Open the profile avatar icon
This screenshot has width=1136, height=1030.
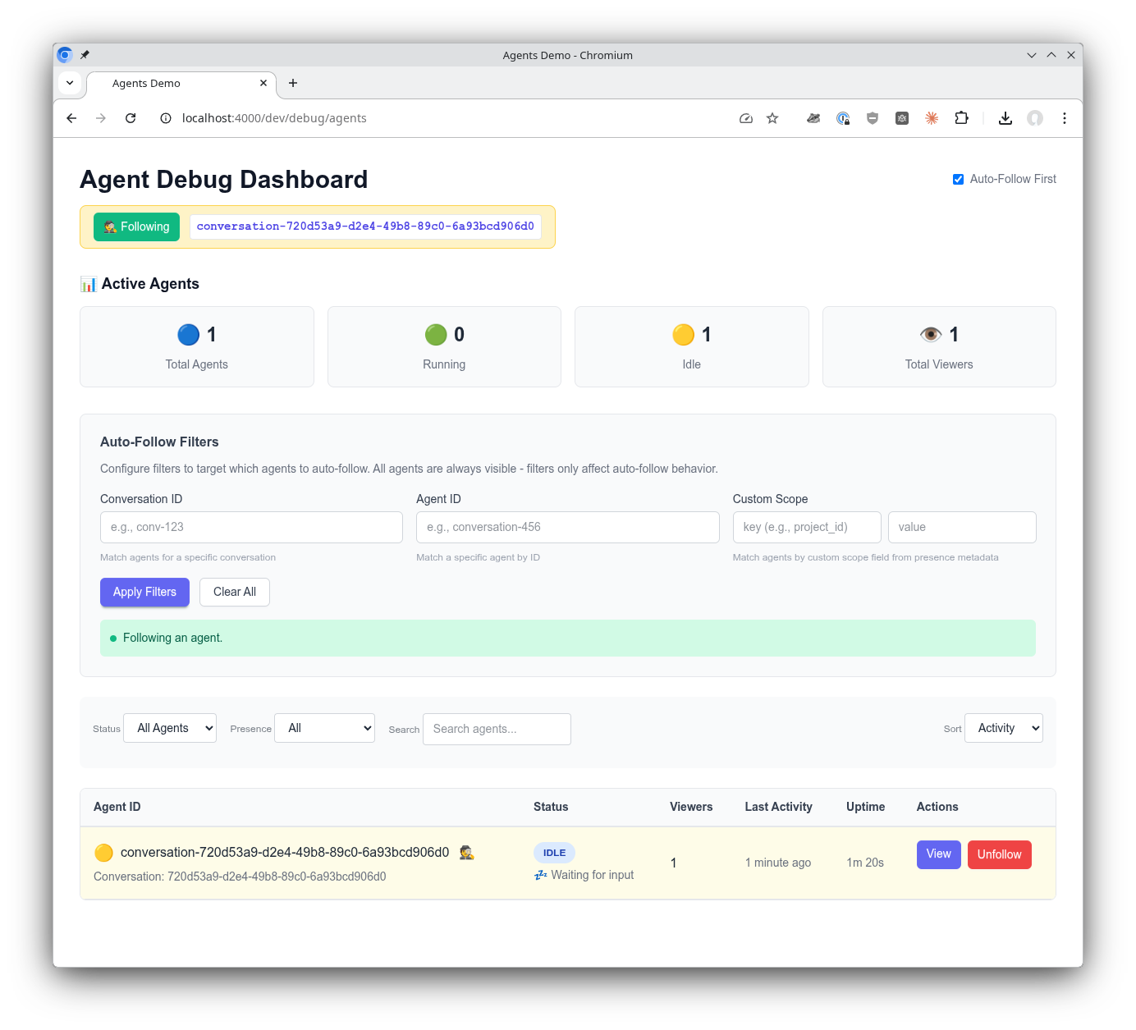(x=1035, y=118)
